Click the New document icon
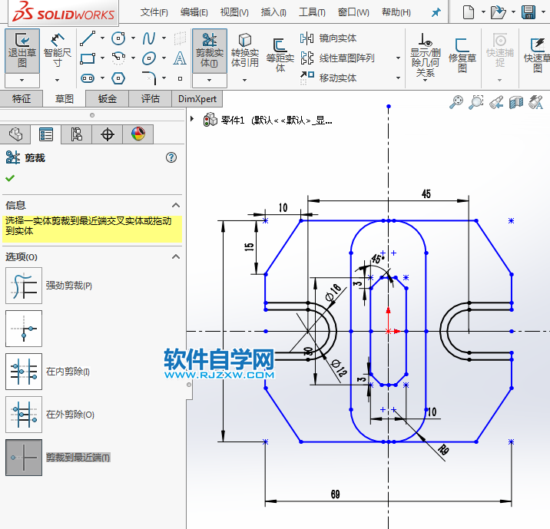550x529 pixels. coord(469,12)
